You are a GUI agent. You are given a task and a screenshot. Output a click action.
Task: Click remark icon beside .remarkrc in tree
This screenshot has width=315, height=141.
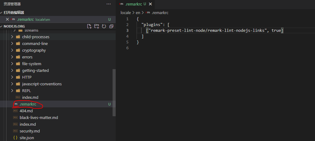15,104
